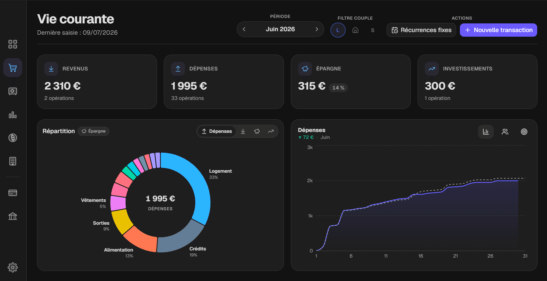Open the receipt document sidebar icon

click(x=13, y=161)
